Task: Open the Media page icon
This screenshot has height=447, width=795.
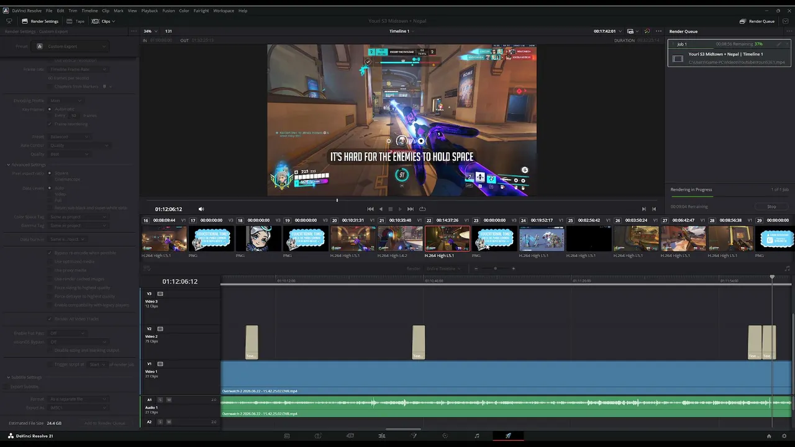Action: [x=287, y=436]
